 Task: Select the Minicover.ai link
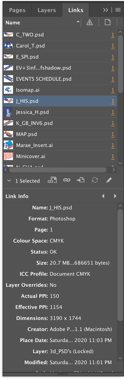pos(60,157)
